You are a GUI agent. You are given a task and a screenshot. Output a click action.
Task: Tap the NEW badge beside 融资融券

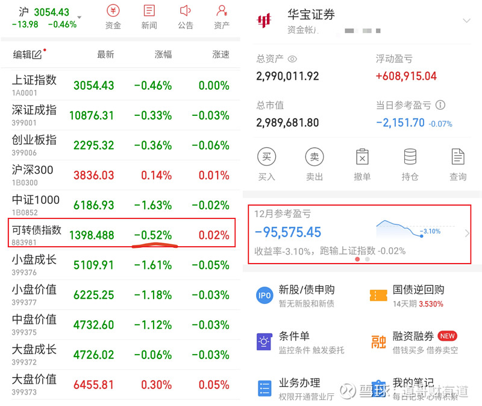click(x=447, y=336)
